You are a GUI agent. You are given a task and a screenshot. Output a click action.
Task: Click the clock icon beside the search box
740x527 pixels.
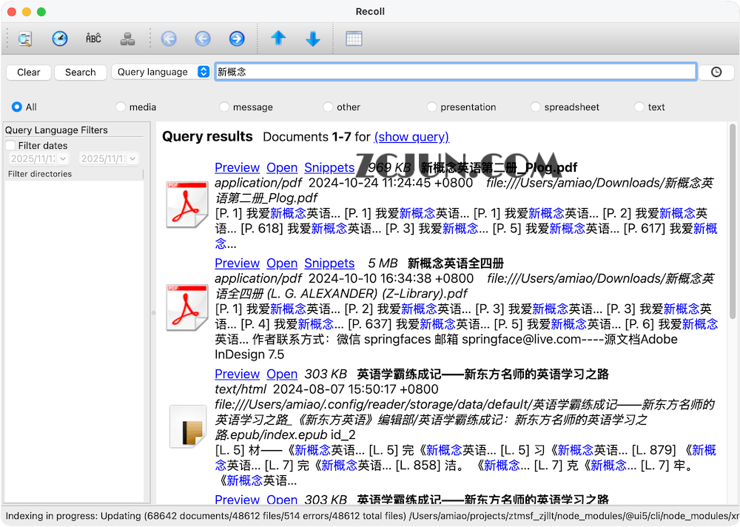coord(716,72)
